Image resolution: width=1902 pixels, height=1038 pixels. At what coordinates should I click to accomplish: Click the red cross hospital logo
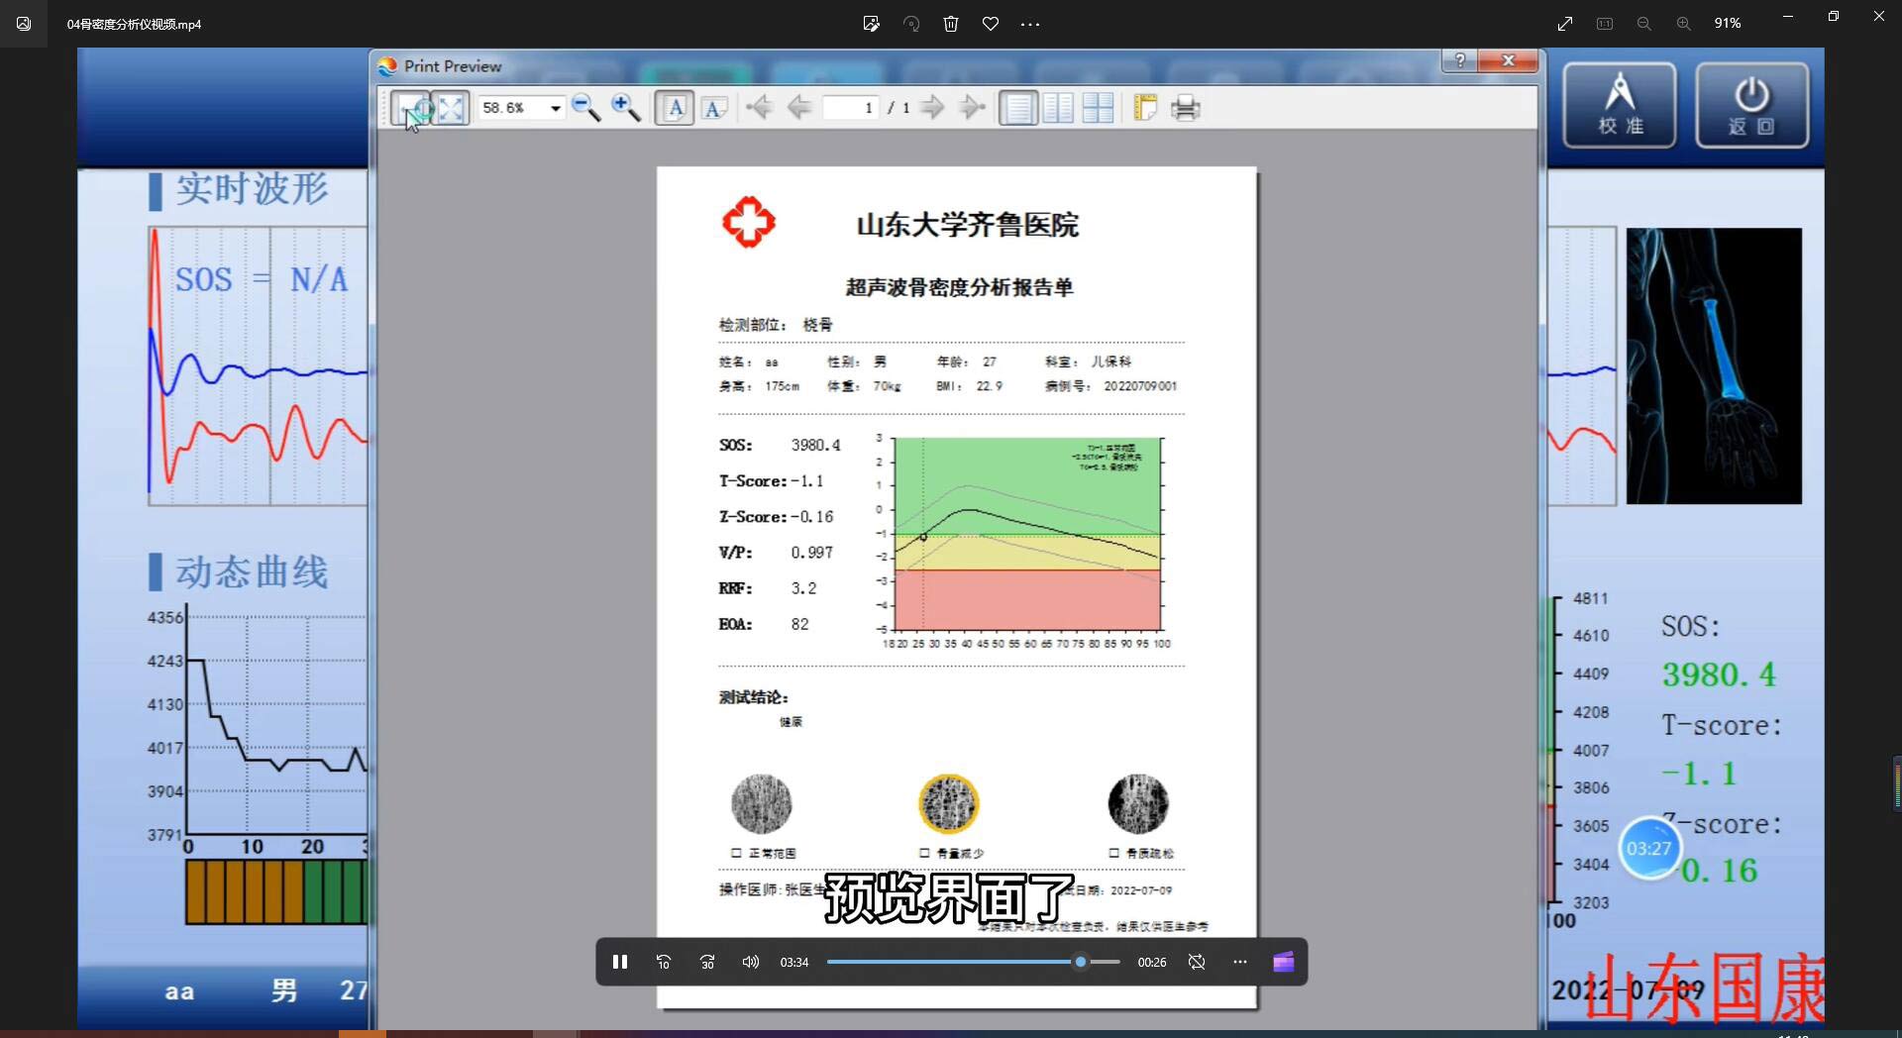click(749, 222)
